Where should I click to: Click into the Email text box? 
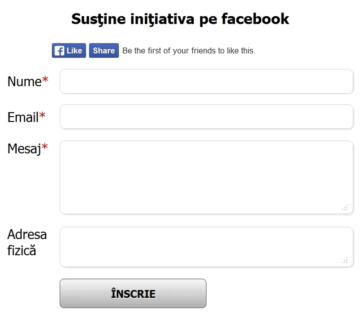tap(206, 117)
